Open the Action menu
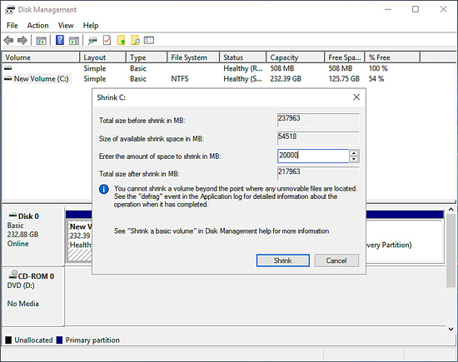The image size is (458, 362). [x=38, y=26]
